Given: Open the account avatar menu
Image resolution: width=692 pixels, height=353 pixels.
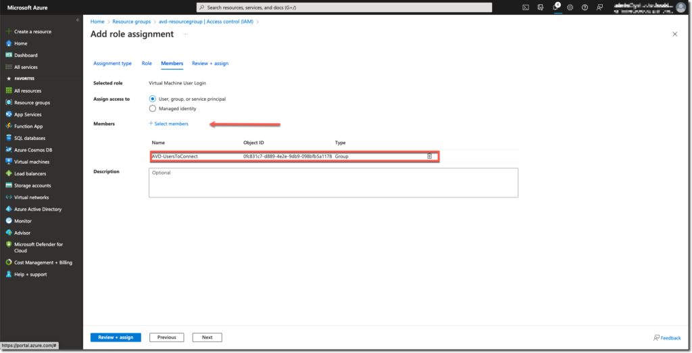Looking at the screenshot, I should [x=681, y=7].
